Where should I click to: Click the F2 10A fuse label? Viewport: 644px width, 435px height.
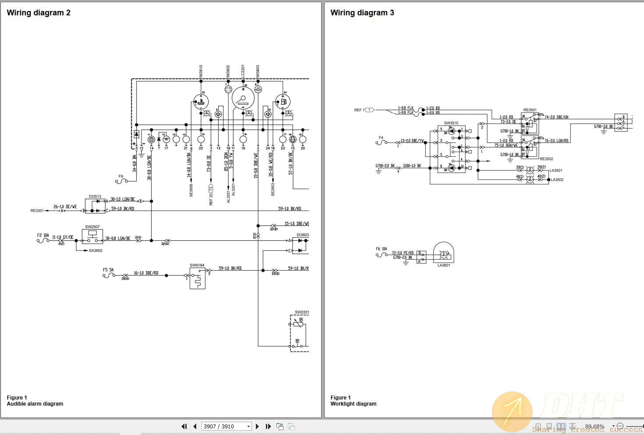point(43,235)
